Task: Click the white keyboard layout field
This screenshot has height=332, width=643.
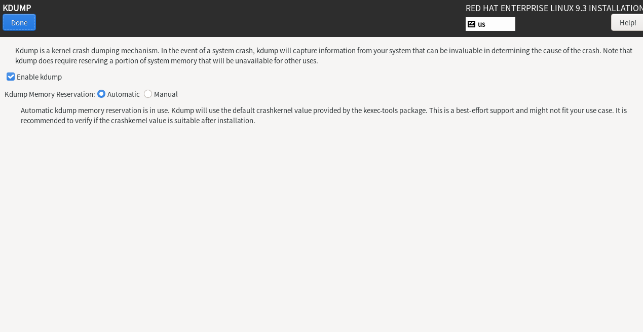Action: click(x=490, y=24)
